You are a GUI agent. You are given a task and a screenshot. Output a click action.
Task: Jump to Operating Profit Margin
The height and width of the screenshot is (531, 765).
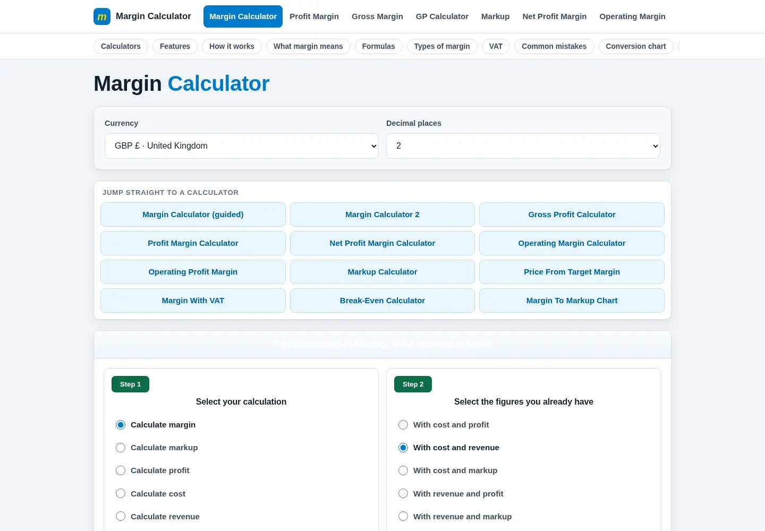[x=193, y=272]
